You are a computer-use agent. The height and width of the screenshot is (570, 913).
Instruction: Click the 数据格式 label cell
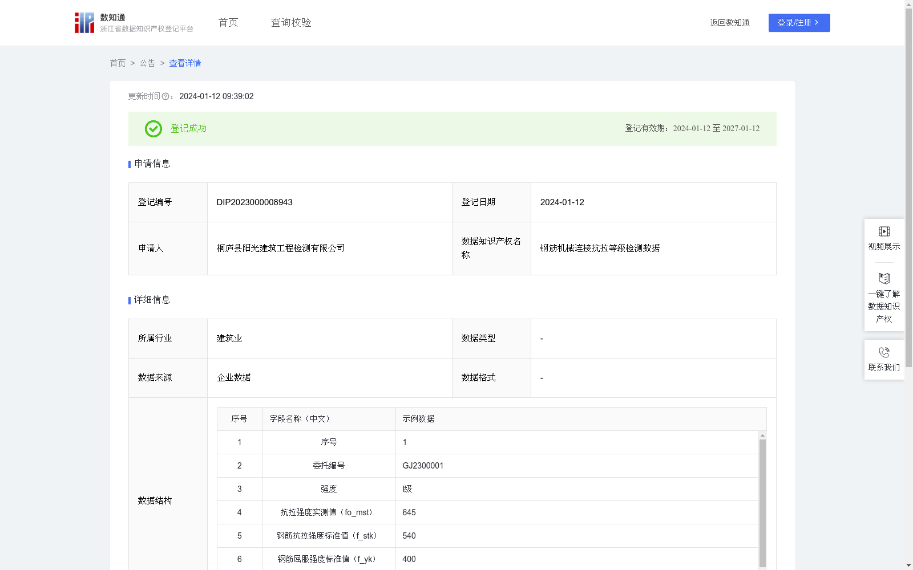tap(491, 378)
